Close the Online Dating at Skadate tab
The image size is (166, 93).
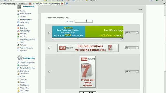click(x=30, y=4)
